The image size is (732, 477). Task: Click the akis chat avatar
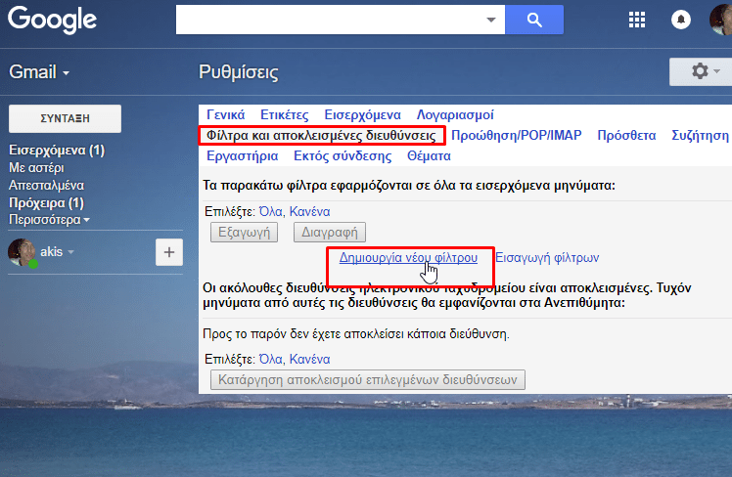click(x=22, y=252)
